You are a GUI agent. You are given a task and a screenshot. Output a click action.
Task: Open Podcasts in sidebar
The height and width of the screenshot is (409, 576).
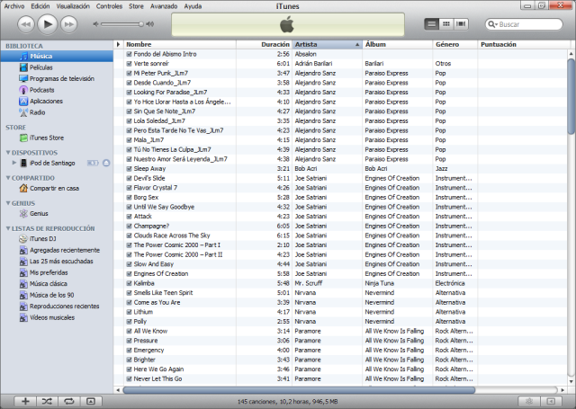(37, 90)
